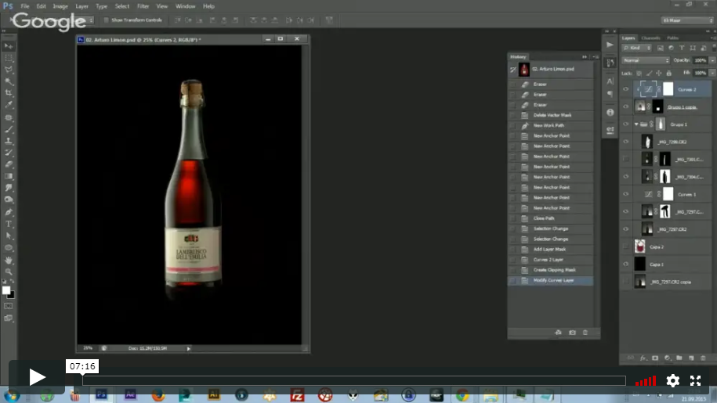The width and height of the screenshot is (717, 403).
Task: Hide the Curves 1 layer
Action: coord(626,194)
